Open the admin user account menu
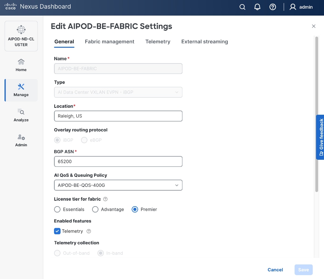Image resolution: width=324 pixels, height=279 pixels. tap(301, 7)
